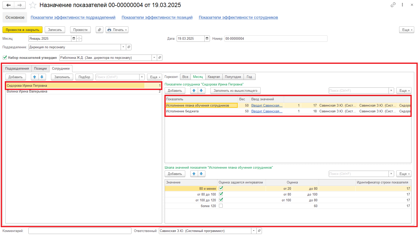Click the paperclip attachments icon
This screenshot has height=237, width=419.
pyautogui.click(x=100, y=30)
